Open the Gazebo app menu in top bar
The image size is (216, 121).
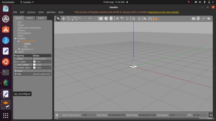(27, 2)
